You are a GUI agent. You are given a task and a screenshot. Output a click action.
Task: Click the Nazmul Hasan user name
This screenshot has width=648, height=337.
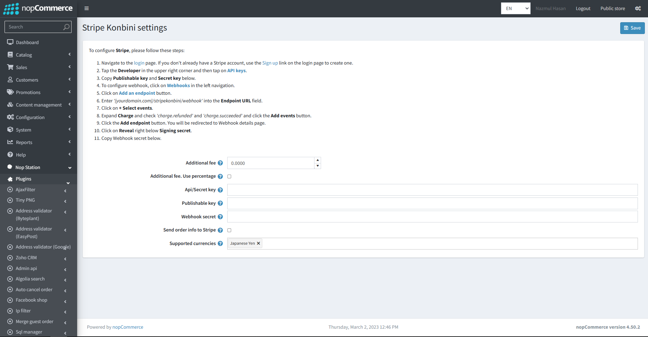tap(550, 9)
